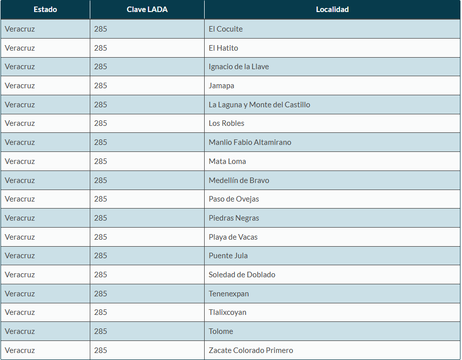Click the 285 code in Tolome row
The height and width of the screenshot is (360, 462).
coord(147,331)
